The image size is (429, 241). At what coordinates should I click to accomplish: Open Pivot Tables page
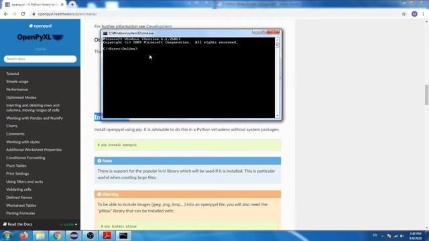point(16,165)
